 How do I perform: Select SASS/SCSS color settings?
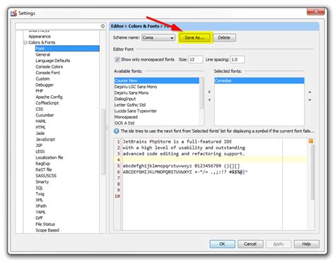pyautogui.click(x=46, y=176)
